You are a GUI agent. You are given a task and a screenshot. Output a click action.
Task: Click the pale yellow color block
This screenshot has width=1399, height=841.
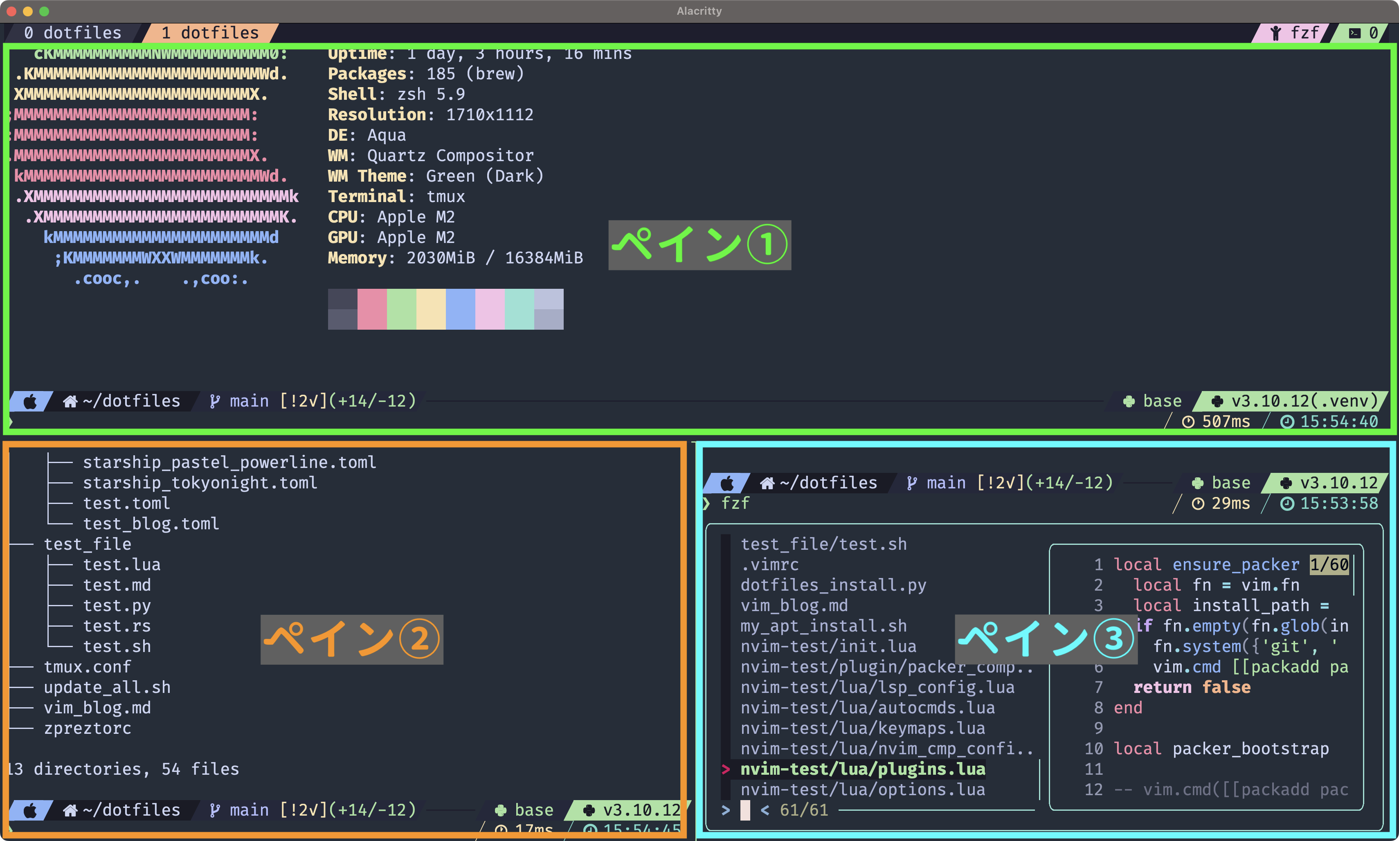tap(431, 309)
